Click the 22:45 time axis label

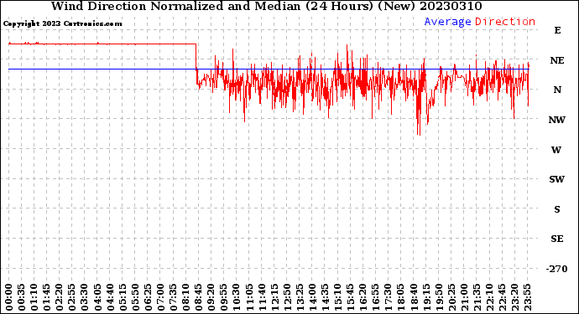point(502,297)
